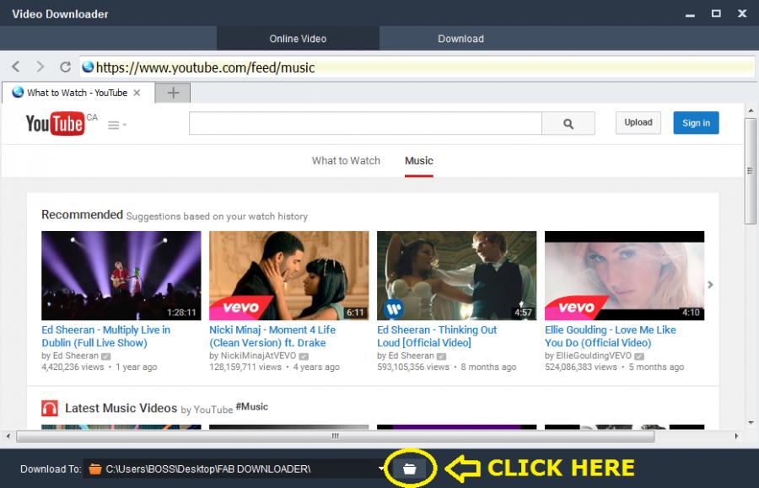Click the 'Recommended' section heading

83,215
